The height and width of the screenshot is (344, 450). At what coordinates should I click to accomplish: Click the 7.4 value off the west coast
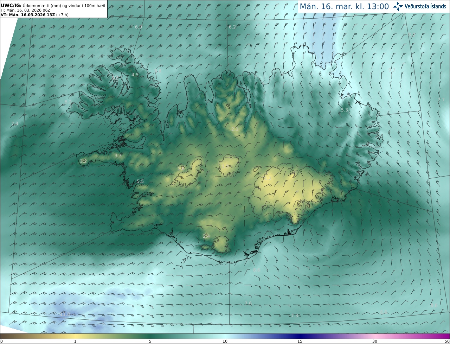(15, 123)
